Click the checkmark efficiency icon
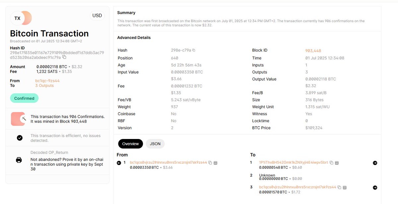The image size is (398, 204). coord(20,138)
